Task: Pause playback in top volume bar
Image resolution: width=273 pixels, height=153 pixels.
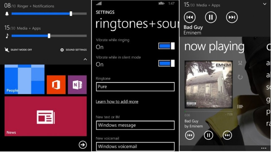Action: pos(211,17)
